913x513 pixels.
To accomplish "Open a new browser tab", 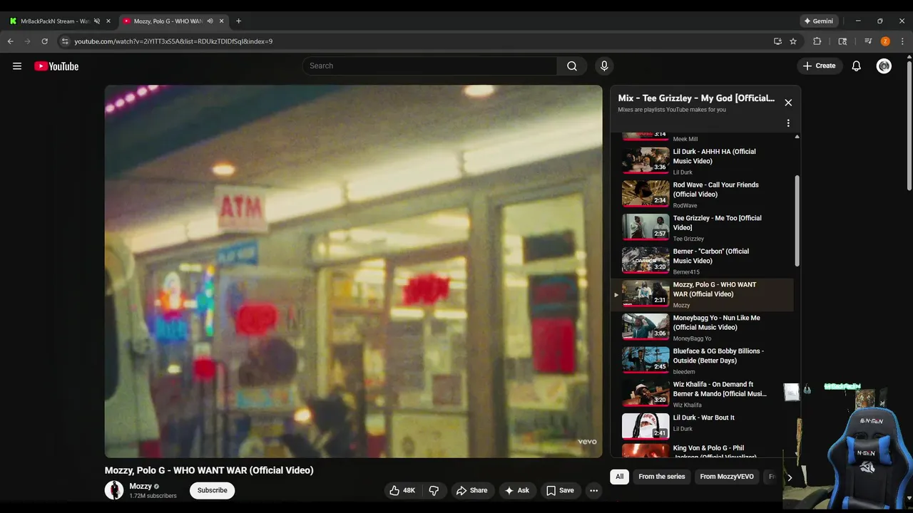I will point(238,21).
